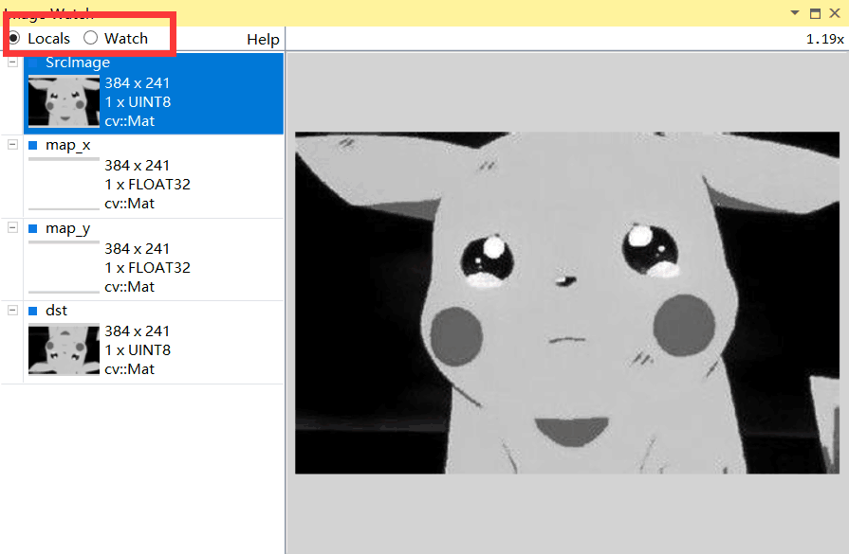849x554 pixels.
Task: Click the 1.19x zoom level text
Action: 824,40
